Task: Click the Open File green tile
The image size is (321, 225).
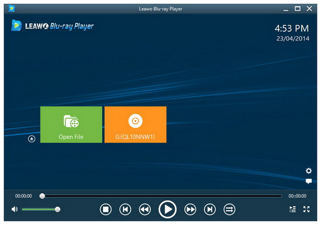Action: point(71,125)
